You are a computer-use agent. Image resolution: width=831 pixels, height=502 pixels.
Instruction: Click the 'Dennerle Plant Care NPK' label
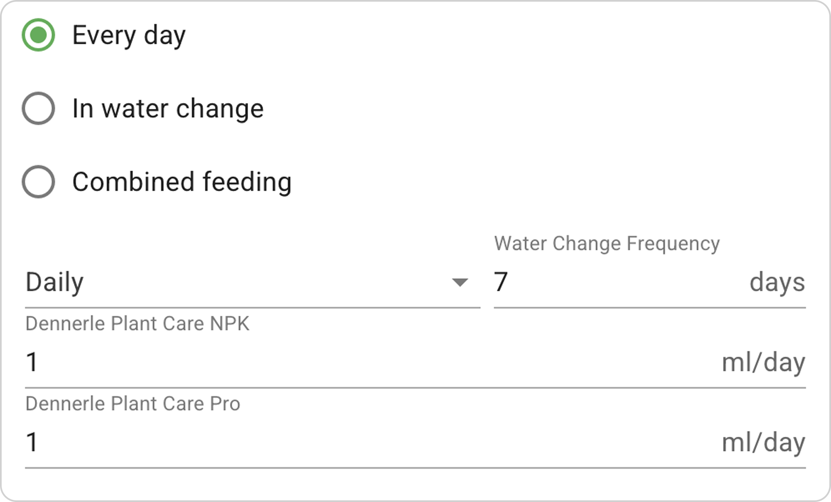click(137, 324)
